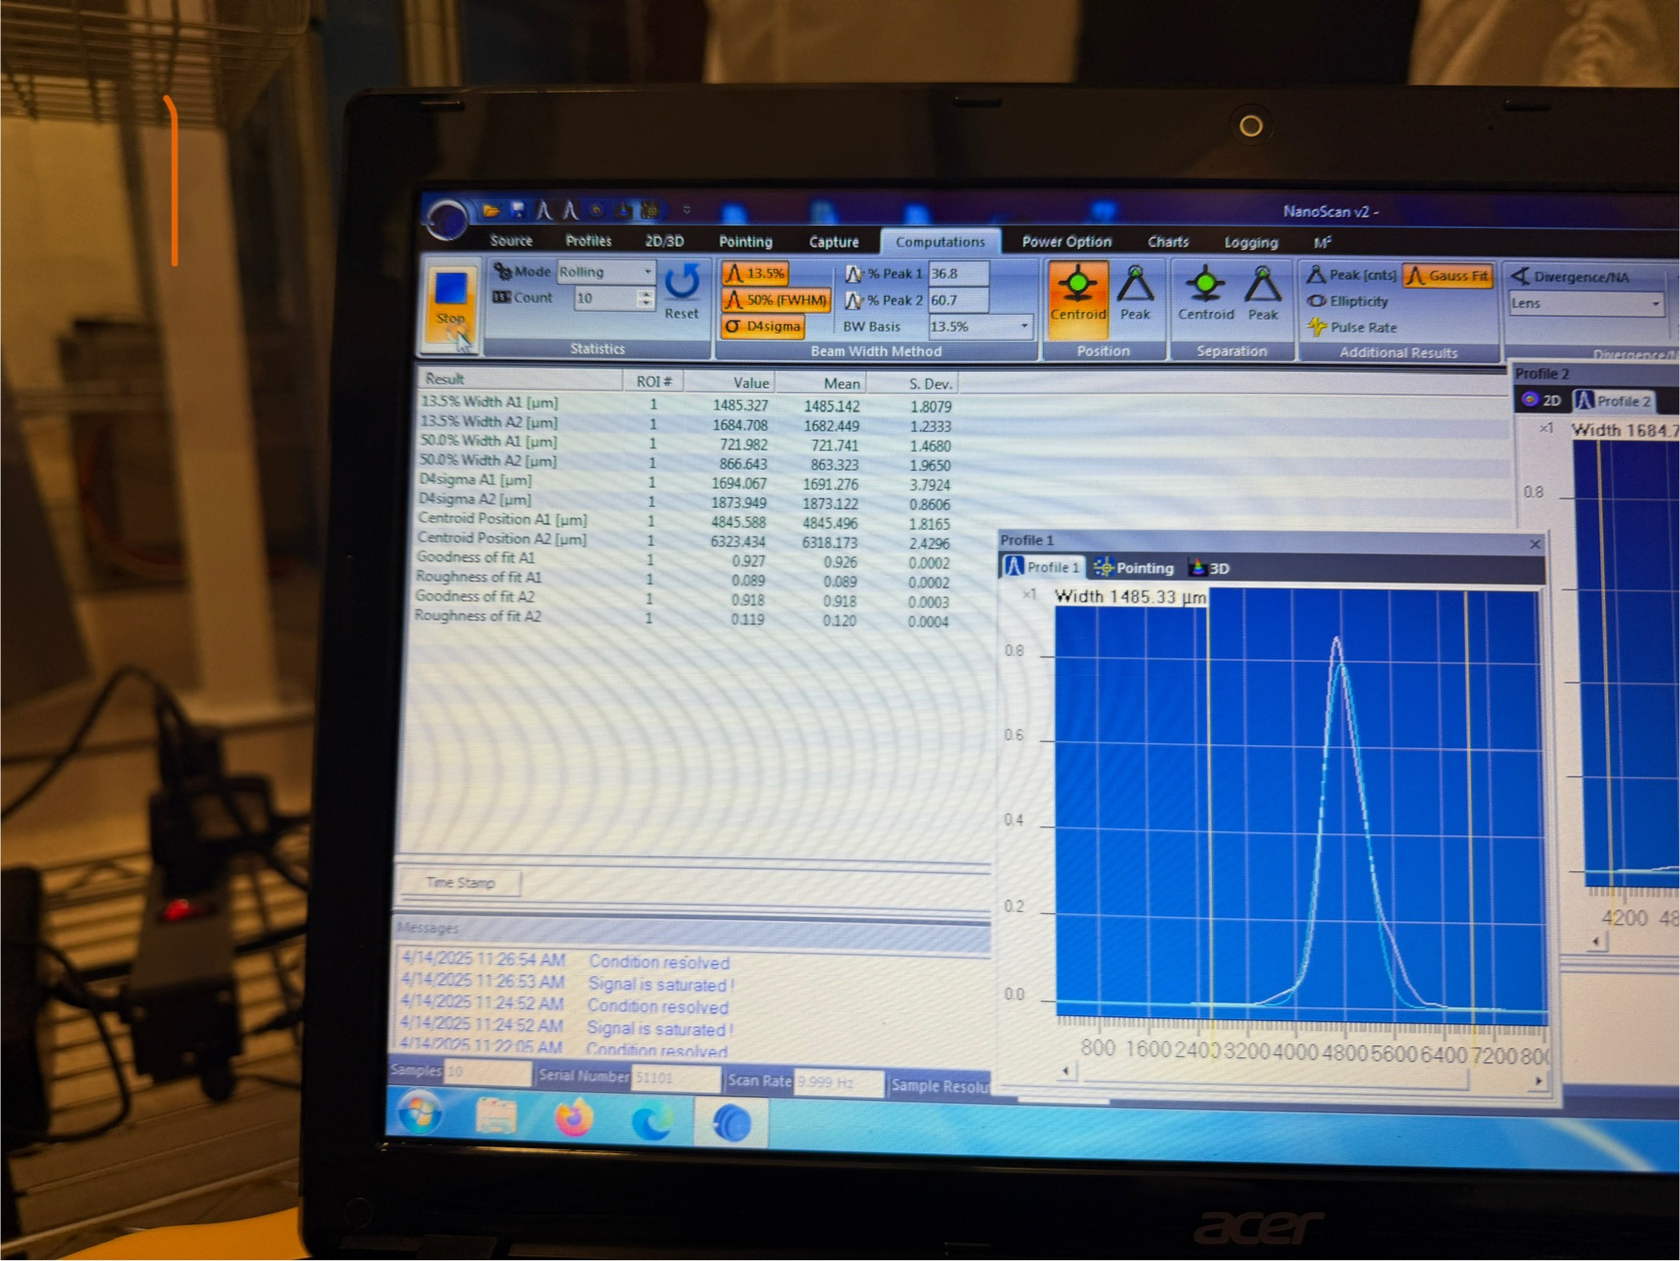The width and height of the screenshot is (1680, 1261).
Task: Click the Profile 1 chart scroll right arrow
Action: coord(1538,1081)
